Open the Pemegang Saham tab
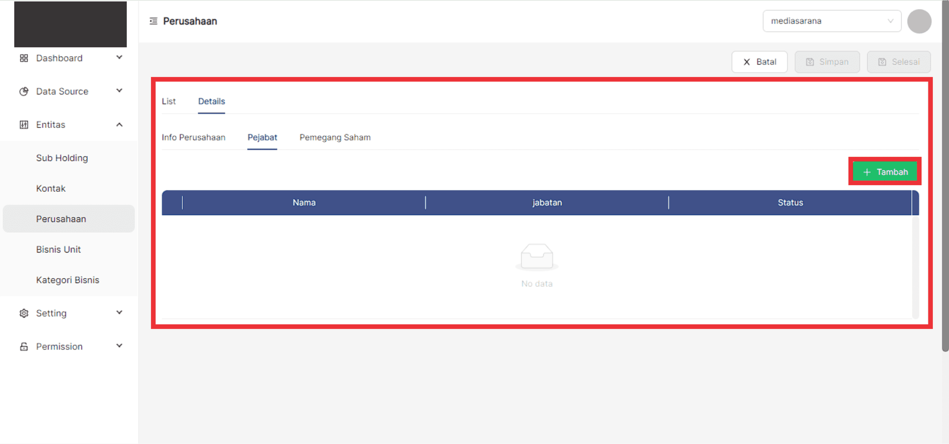Screen dimensions: 949x444 point(335,137)
